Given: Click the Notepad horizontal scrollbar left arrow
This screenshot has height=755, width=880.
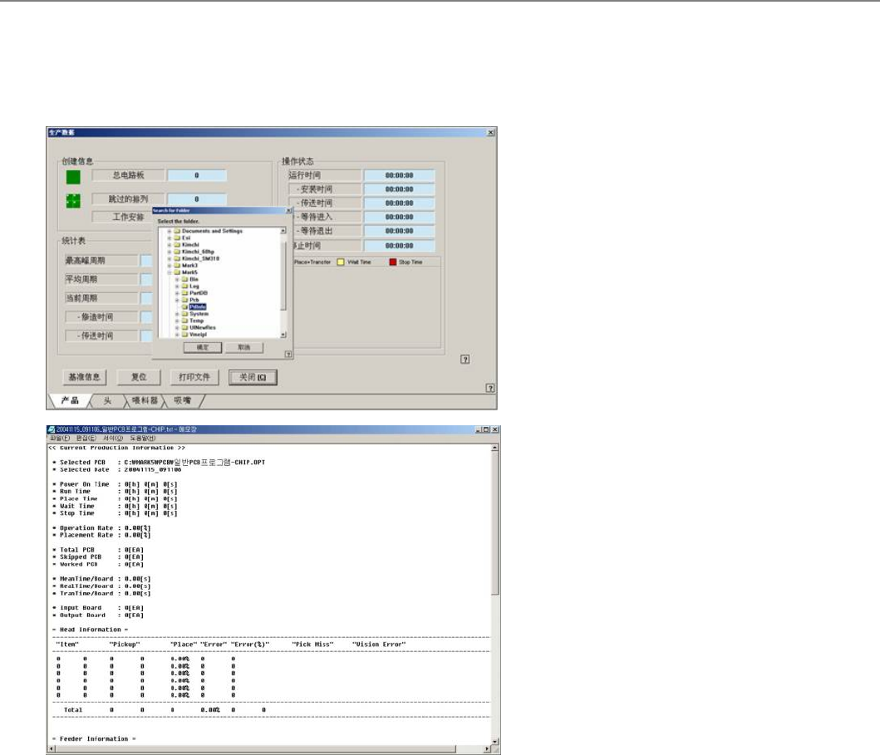Looking at the screenshot, I should coord(51,749).
